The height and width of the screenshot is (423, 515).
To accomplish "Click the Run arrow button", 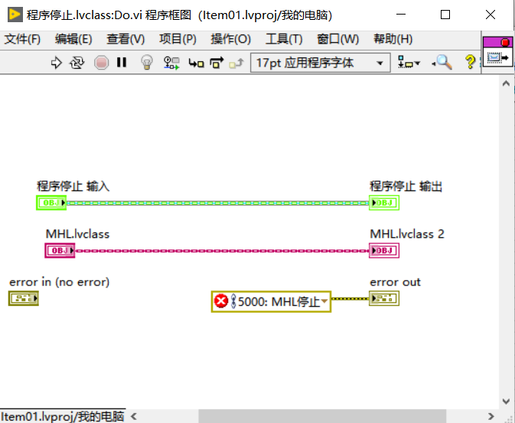I will coord(56,63).
